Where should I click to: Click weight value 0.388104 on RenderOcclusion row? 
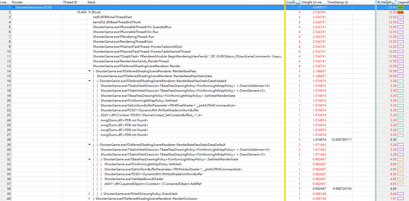coord(319,198)
